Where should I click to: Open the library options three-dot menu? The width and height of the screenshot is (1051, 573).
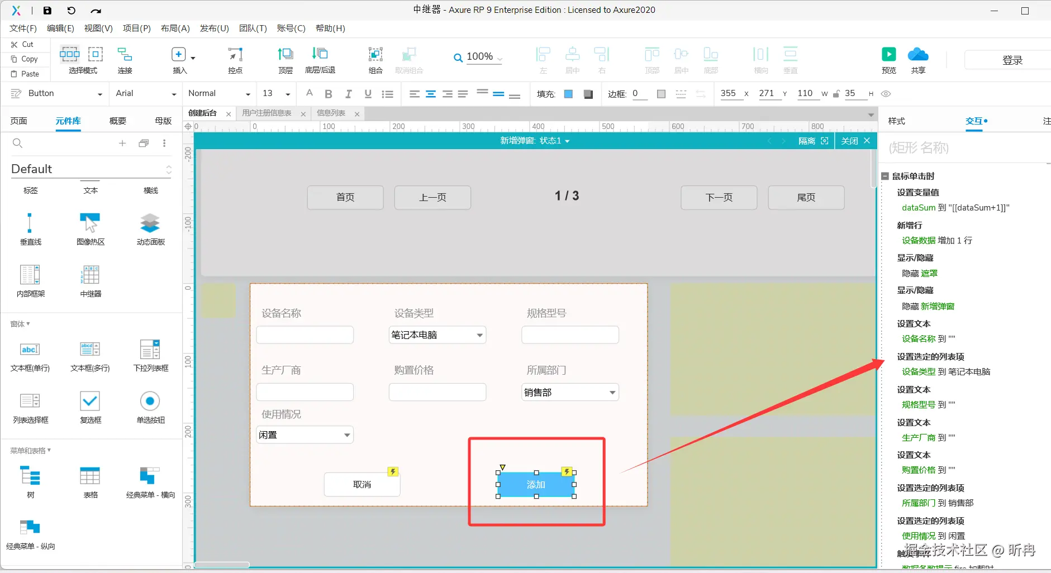click(x=164, y=144)
